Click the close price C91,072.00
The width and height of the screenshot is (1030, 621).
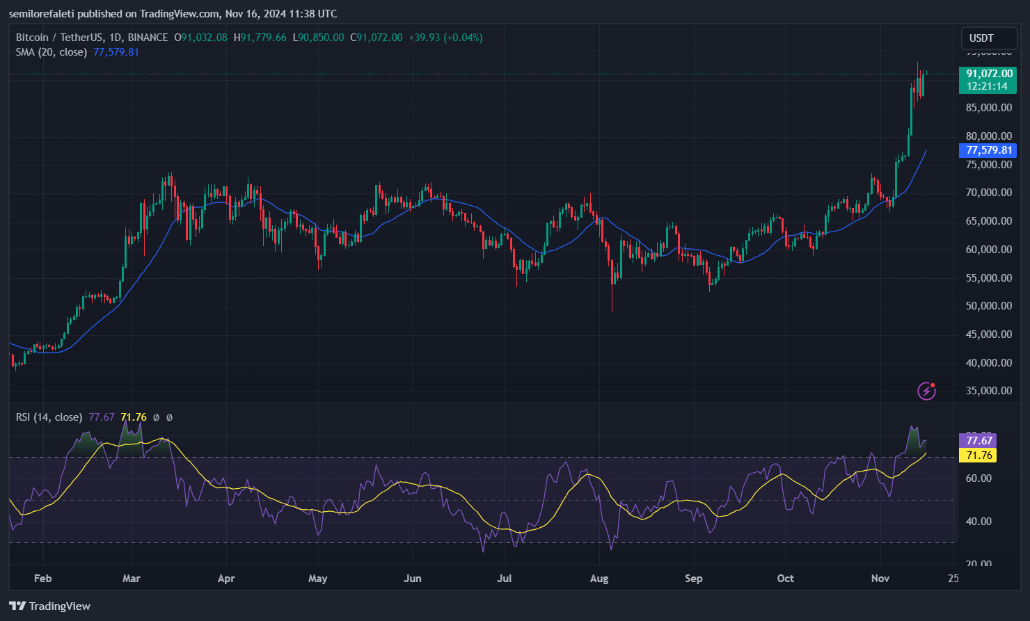click(x=376, y=38)
